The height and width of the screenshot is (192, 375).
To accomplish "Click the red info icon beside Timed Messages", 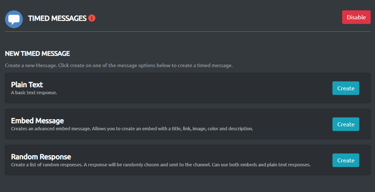I will (92, 18).
